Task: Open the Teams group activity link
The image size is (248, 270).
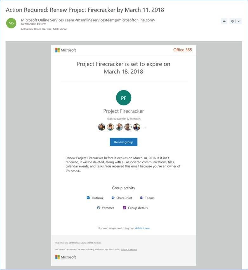Action: pos(147,198)
